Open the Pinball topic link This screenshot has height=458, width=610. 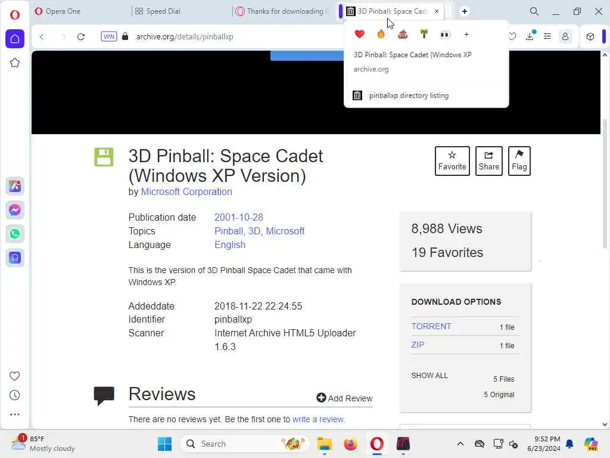tap(228, 231)
